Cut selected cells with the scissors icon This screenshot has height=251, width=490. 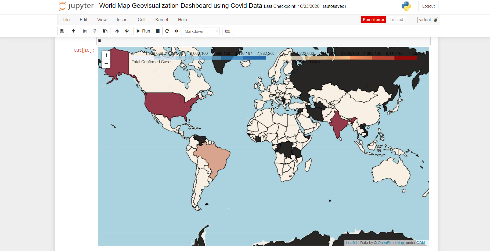(x=85, y=31)
